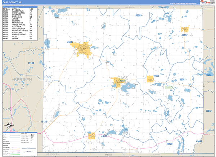Click the "CASS COUNTY, MI" map title
Viewport: 216px width, 157px height.
12,3
